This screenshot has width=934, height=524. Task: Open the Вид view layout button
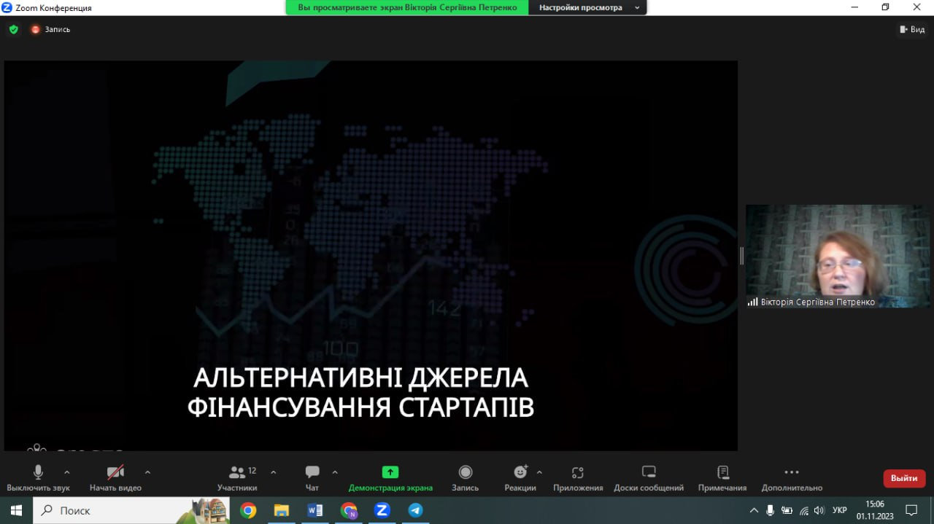point(912,30)
